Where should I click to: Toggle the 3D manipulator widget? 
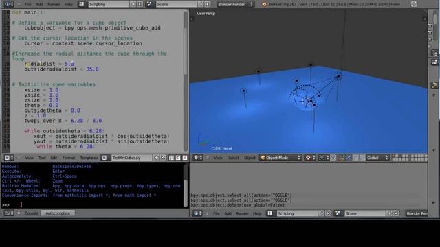click(x=342, y=158)
